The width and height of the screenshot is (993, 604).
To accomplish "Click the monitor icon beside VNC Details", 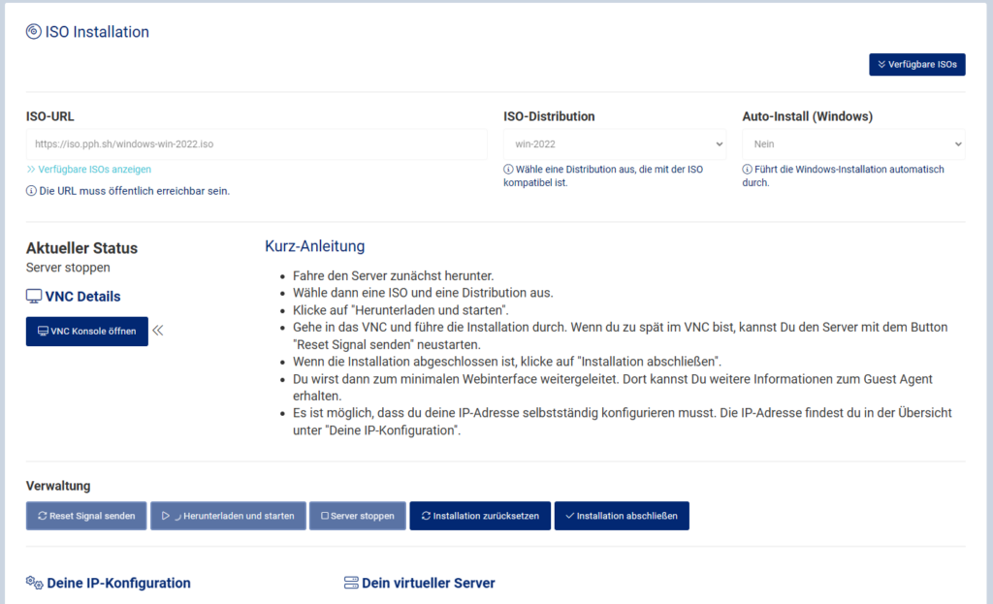I will point(34,297).
